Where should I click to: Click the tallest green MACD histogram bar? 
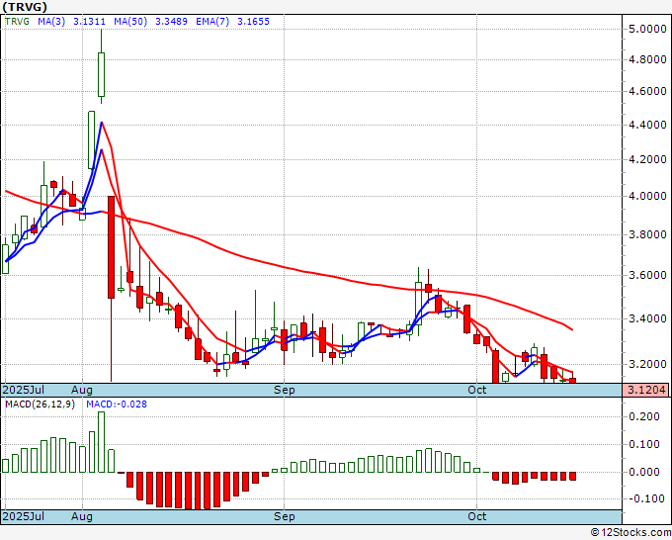point(101,442)
